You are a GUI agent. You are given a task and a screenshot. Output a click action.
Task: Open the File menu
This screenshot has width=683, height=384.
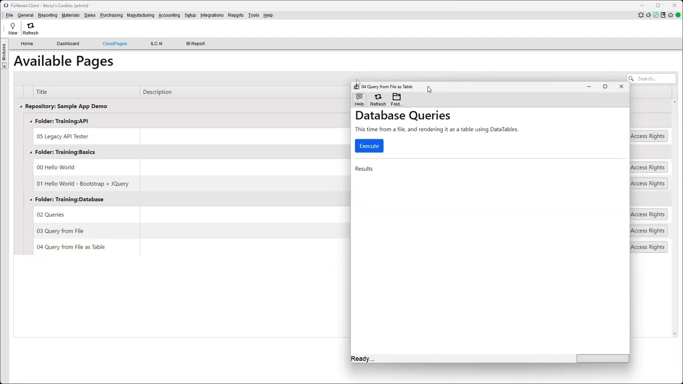10,15
